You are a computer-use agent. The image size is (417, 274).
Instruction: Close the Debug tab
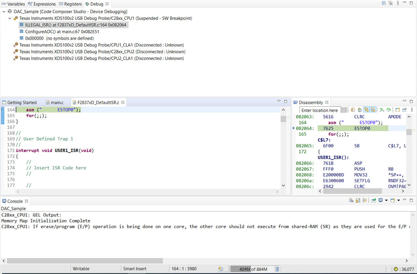[x=107, y=4]
